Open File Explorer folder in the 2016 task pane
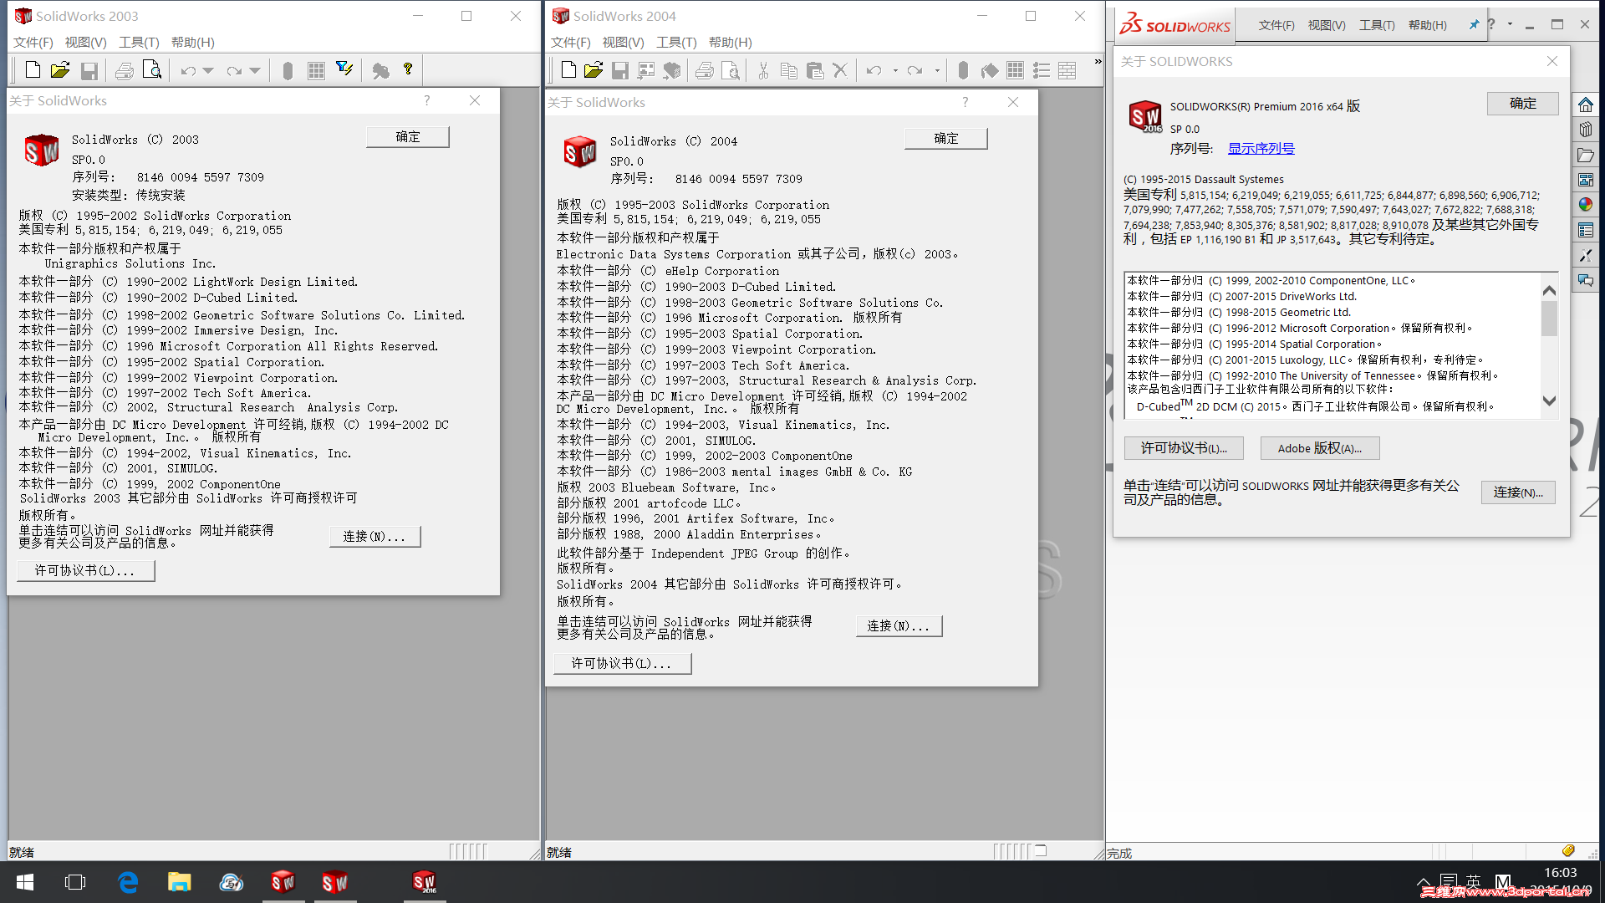 [x=1586, y=155]
